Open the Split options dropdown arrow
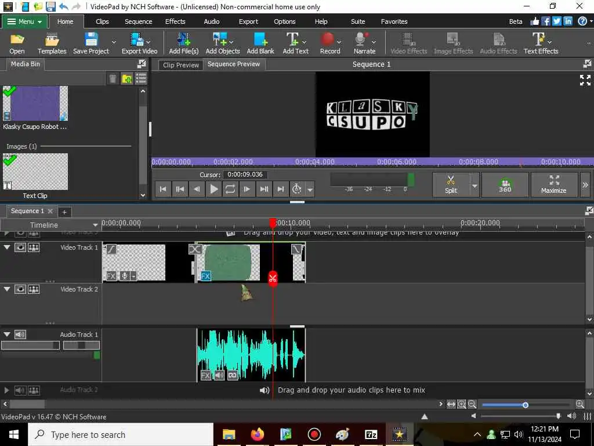Viewport: 594px width, 446px height. 475,185
